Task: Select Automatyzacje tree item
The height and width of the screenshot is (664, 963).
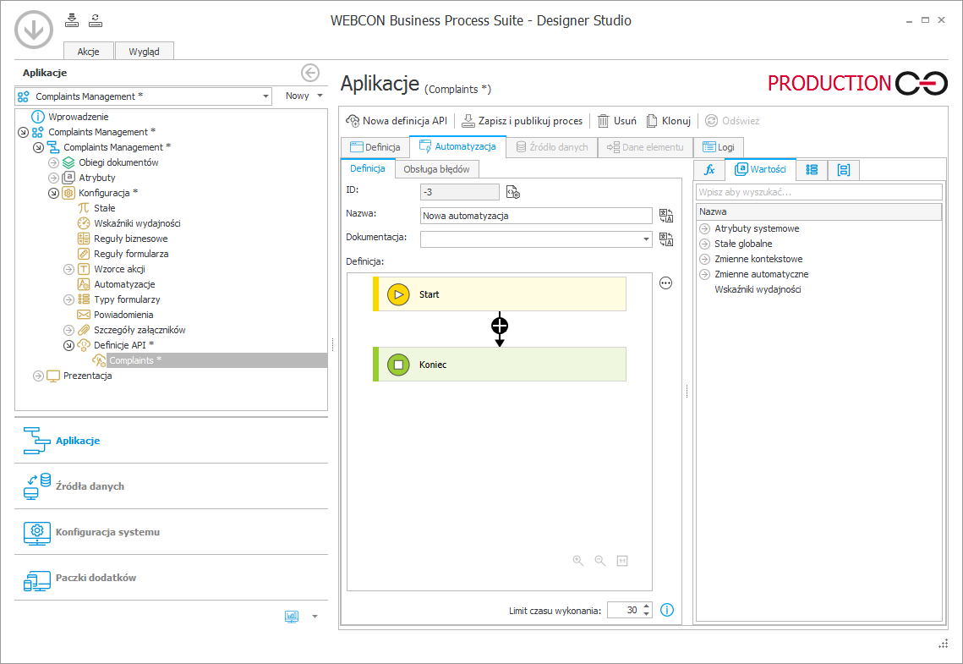Action: point(124,284)
